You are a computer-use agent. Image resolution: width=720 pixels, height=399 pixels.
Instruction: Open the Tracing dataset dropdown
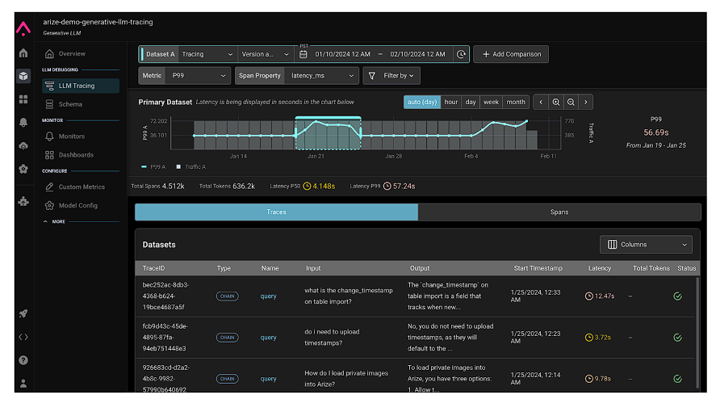point(207,54)
